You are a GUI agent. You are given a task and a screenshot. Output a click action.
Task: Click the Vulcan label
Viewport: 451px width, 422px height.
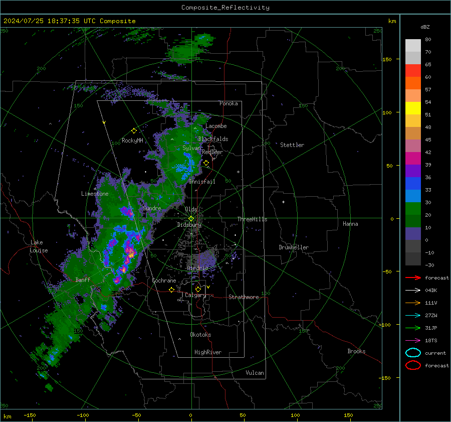point(255,373)
